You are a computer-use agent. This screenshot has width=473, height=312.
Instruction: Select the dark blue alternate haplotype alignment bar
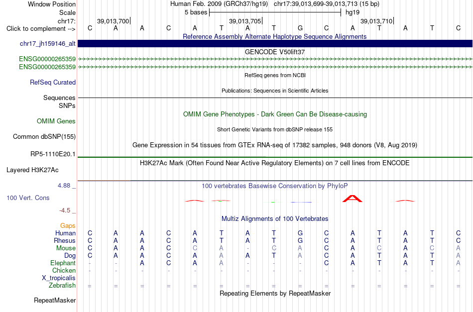pyautogui.click(x=275, y=43)
